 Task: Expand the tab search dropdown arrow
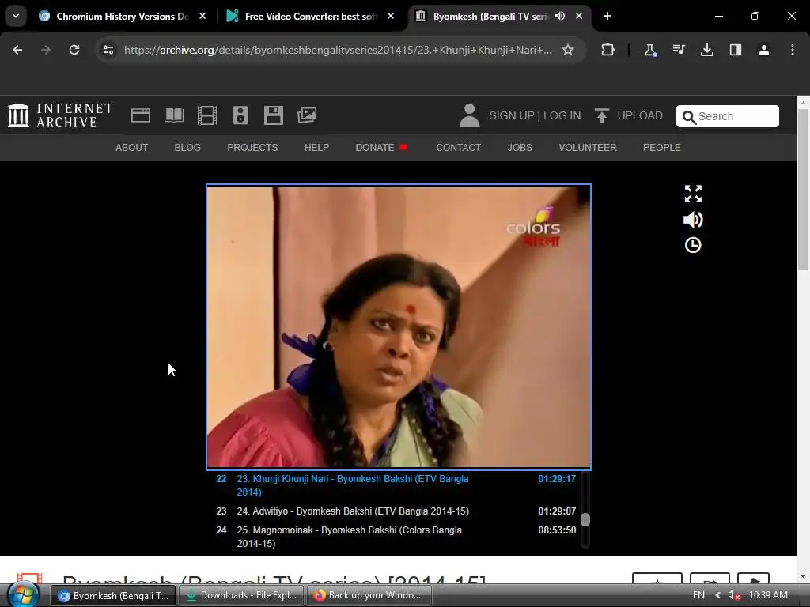pos(16,16)
